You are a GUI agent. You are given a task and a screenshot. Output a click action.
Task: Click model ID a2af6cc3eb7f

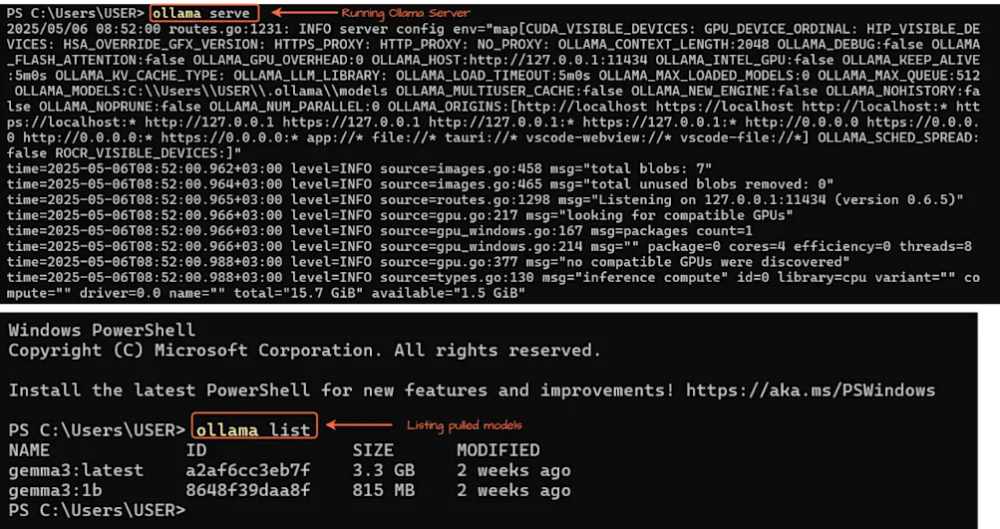247,471
